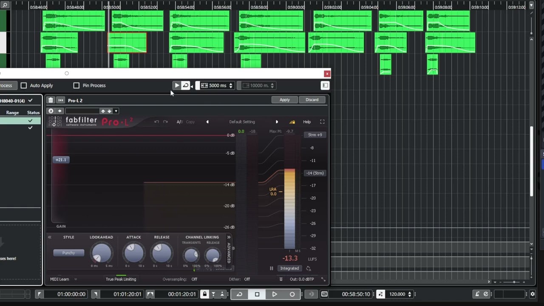Click the circled 'a' preset icon
544x306 pixels.
51,111
